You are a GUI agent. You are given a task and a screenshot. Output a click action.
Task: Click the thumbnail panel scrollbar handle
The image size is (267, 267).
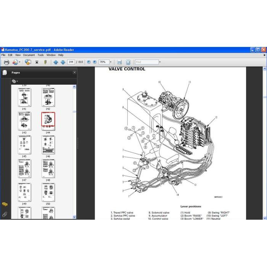[x=74, y=112]
